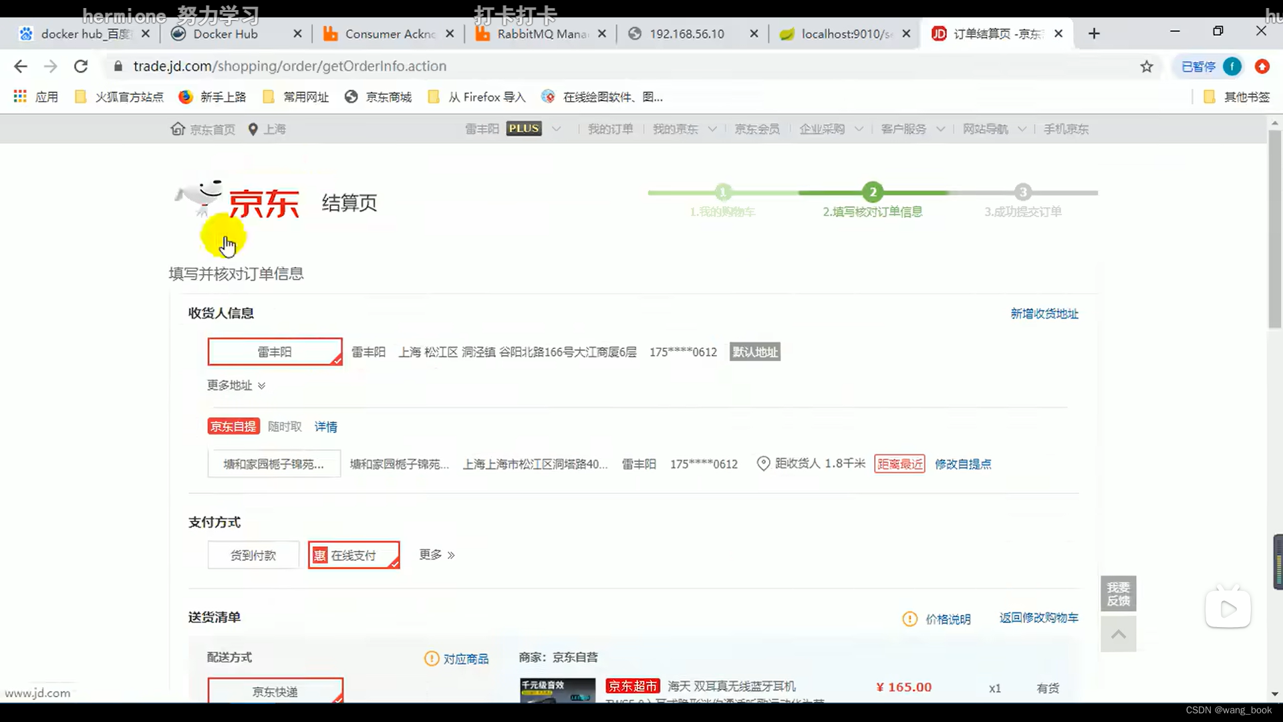Click the page vertical scrollbar thumb
The height and width of the screenshot is (722, 1283).
pos(1275,229)
